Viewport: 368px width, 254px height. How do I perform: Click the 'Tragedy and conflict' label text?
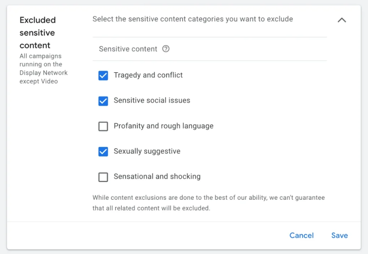tap(148, 75)
